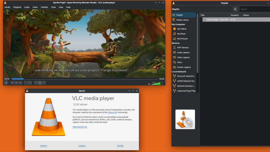Select Media Library in the sidebar
This screenshot has width=270, height=152.
184,20
